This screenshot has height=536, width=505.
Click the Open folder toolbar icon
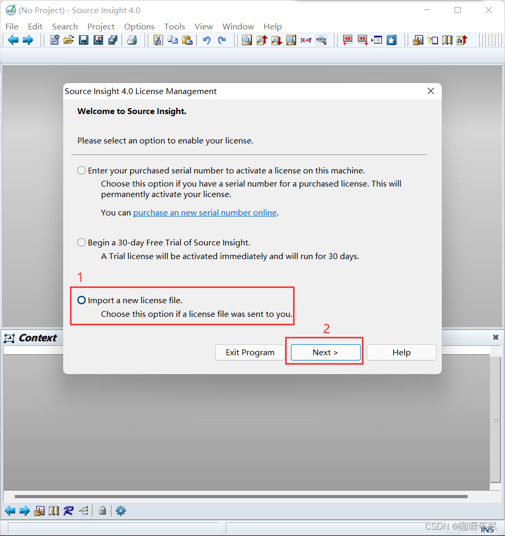[x=69, y=40]
